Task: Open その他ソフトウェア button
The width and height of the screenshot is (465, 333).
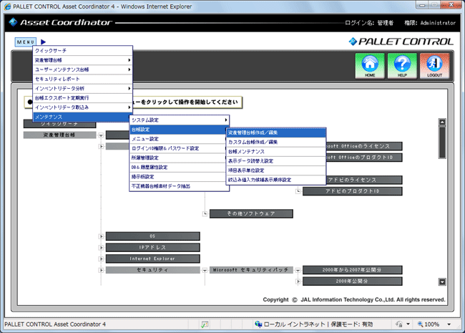Action: (x=251, y=213)
